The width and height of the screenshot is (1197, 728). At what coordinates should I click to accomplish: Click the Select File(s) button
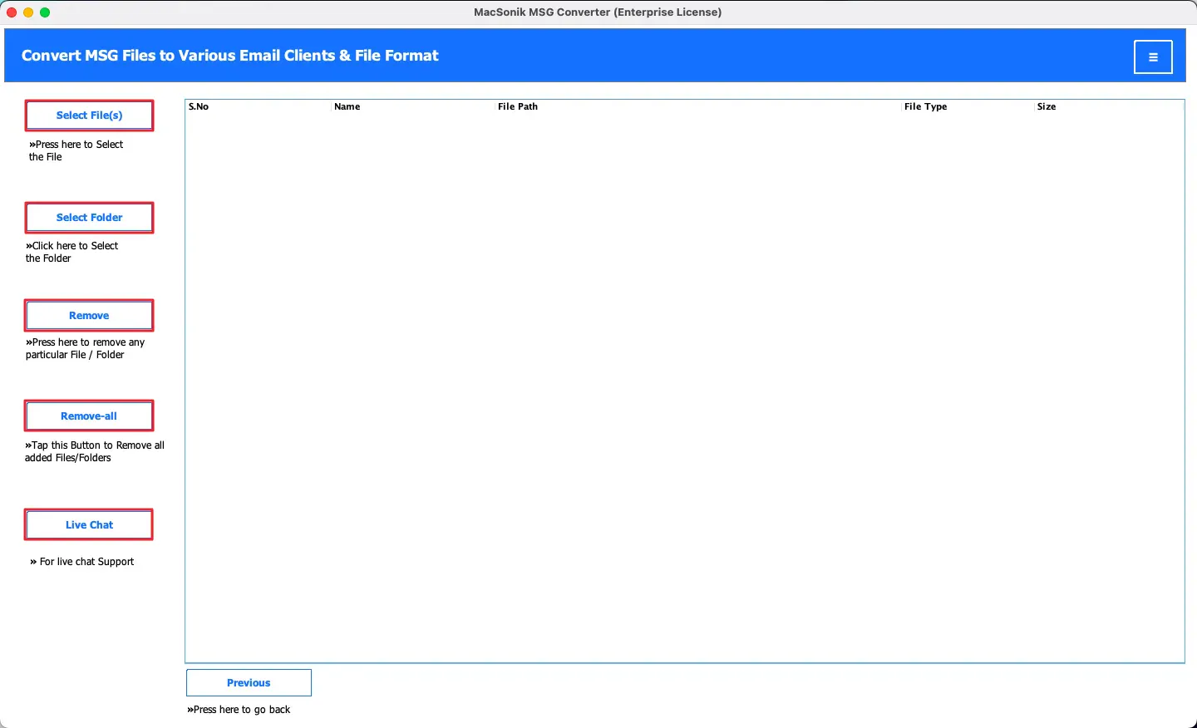coord(90,116)
